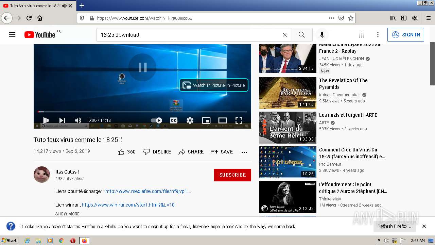Viewport: 435px width, 245px height.
Task: Open Les nazis et l'argent ARTE title
Action: tap(348, 115)
